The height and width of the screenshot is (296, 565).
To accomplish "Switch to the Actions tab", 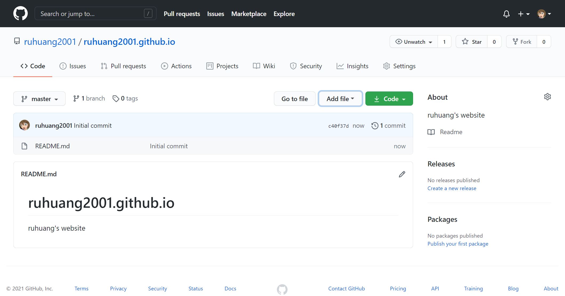I will [x=176, y=66].
